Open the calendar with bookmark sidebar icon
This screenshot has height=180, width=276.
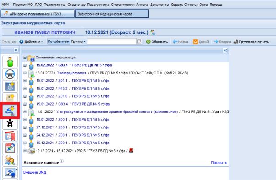pyautogui.click(x=10, y=136)
